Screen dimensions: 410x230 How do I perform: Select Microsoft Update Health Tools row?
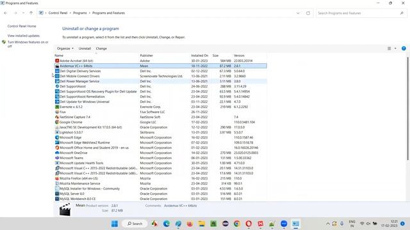(160, 163)
